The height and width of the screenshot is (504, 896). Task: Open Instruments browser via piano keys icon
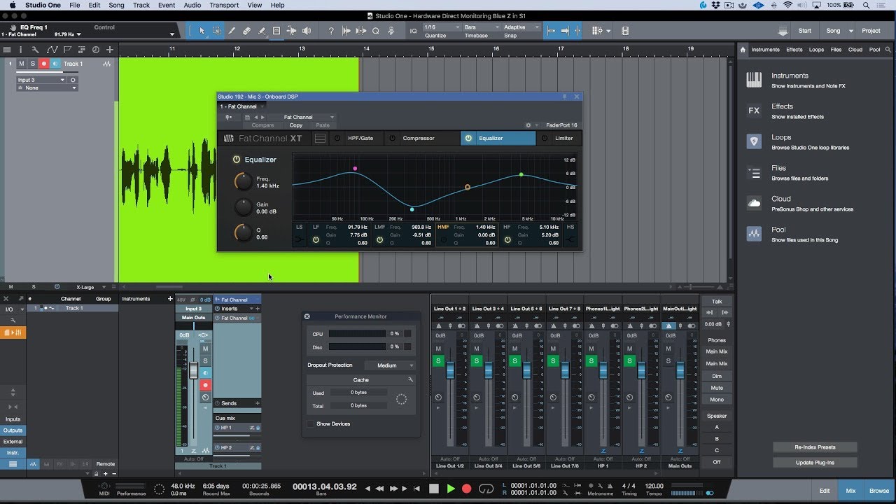click(754, 80)
